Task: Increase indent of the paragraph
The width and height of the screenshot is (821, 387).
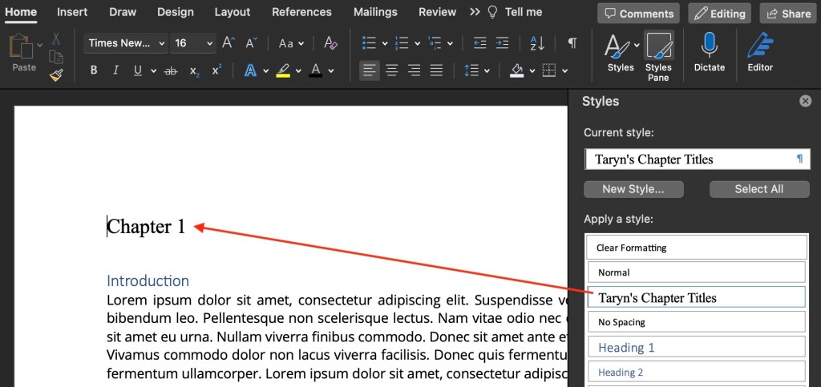Action: (503, 43)
